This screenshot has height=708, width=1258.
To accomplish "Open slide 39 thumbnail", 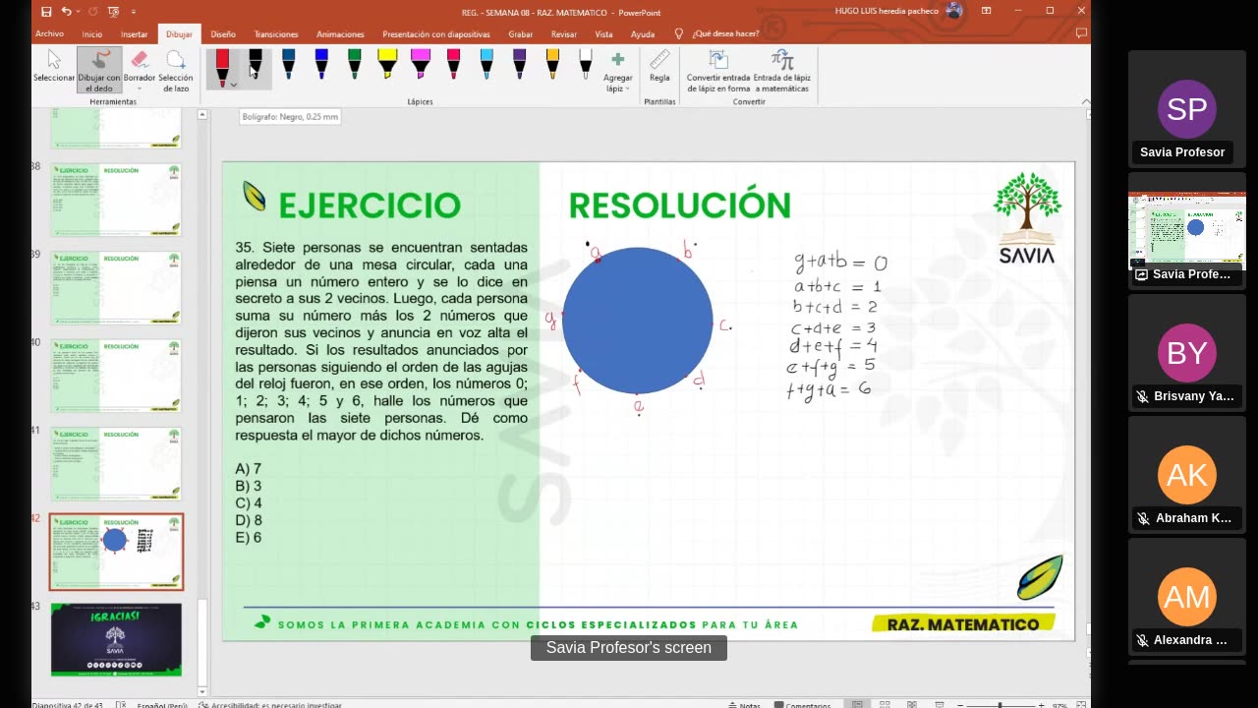I will tap(116, 287).
